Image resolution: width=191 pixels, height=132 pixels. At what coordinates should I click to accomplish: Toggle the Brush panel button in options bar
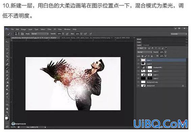22,34
